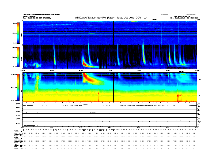Screen dimensions: 212x164
Task: Click the 20:00 label below the bottom line plots
Action: point(168,128)
